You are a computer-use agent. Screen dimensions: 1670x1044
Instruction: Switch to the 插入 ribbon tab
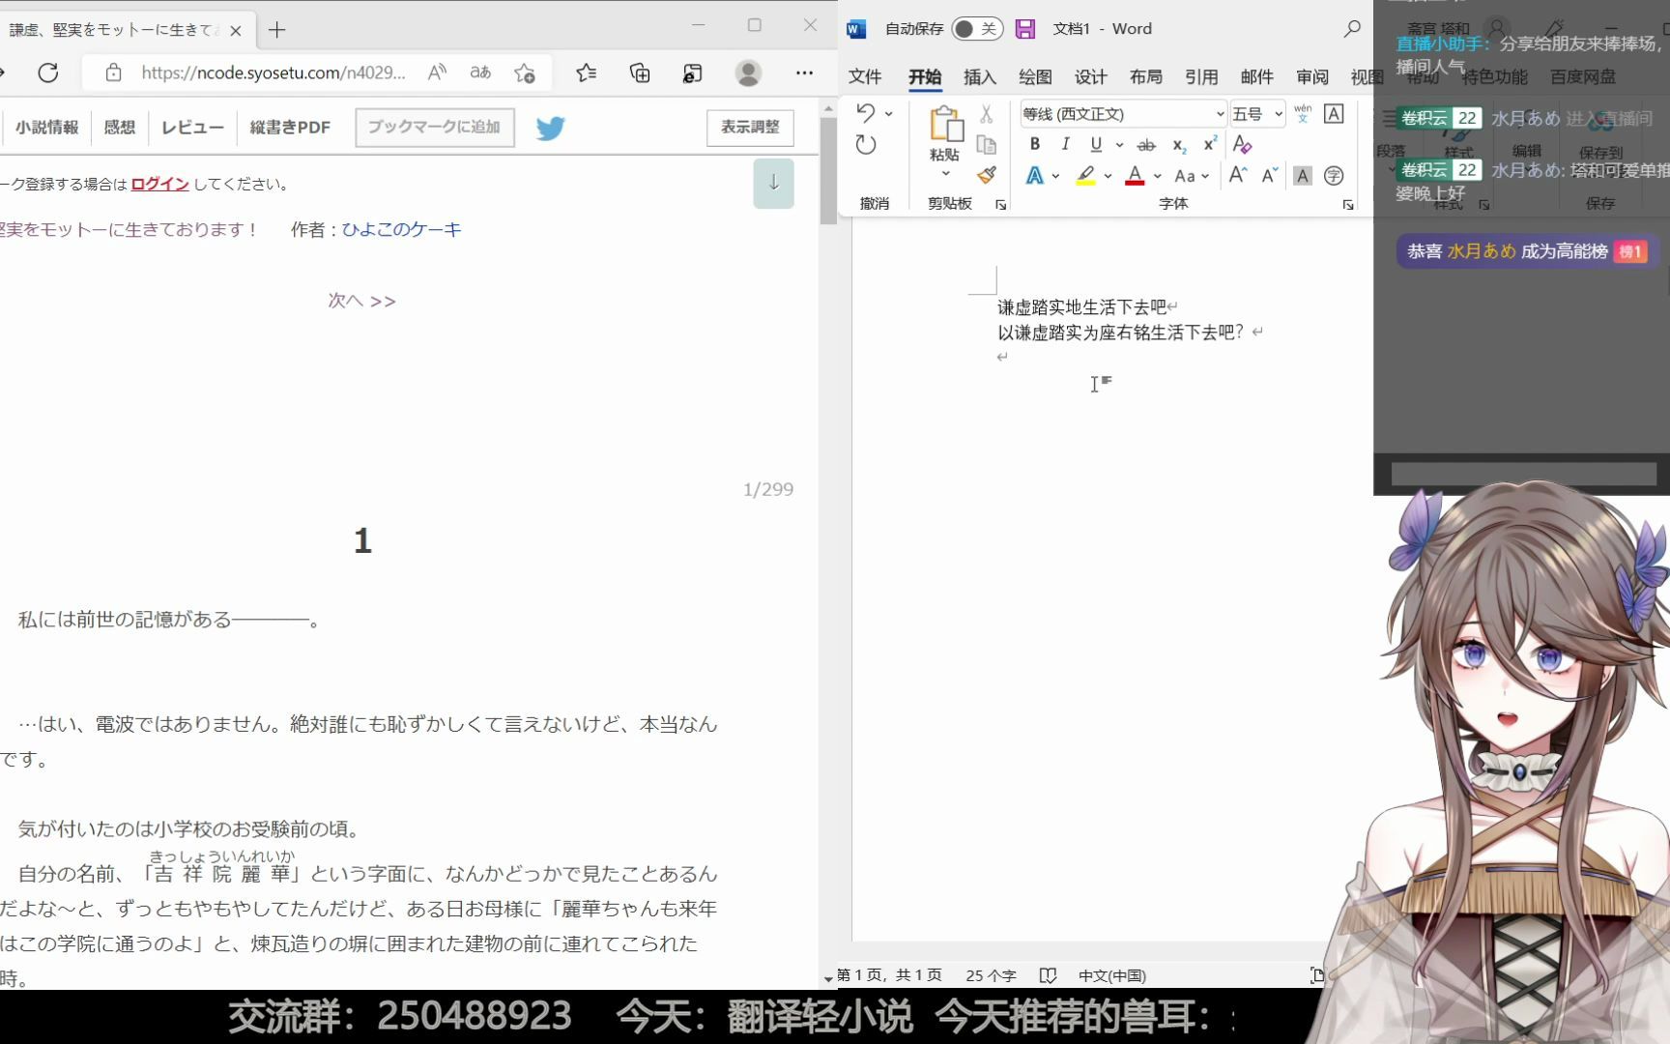[979, 77]
